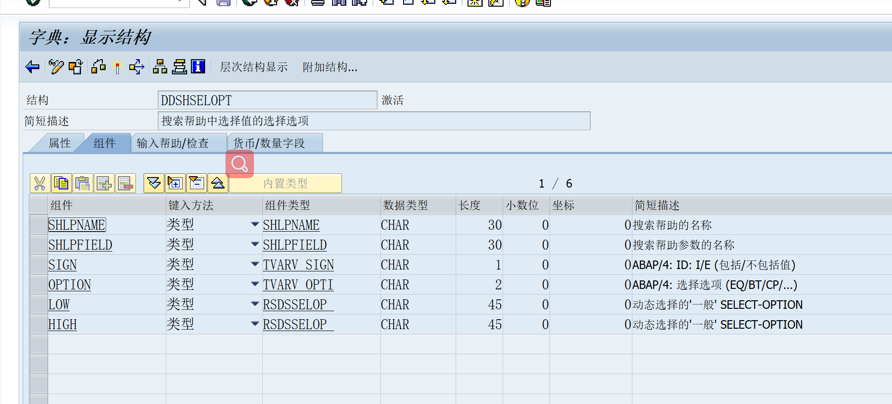Click the OPTION component name link
Viewport: 892px width, 404px height.
tap(70, 285)
